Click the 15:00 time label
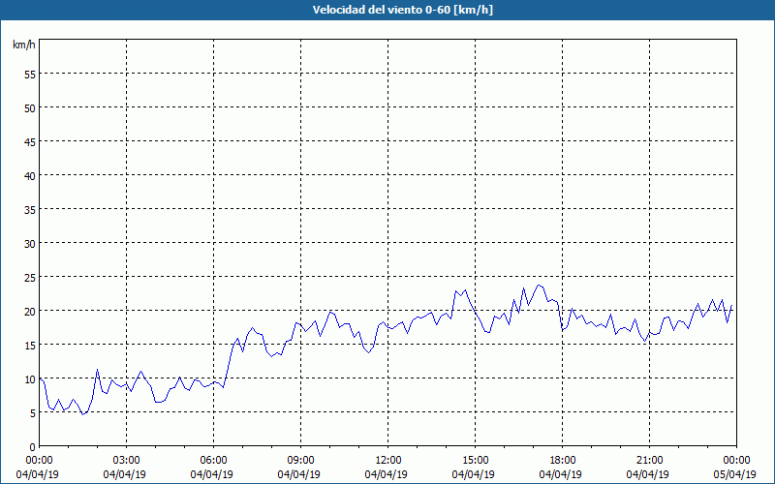Image resolution: width=775 pixels, height=484 pixels. coord(475,461)
